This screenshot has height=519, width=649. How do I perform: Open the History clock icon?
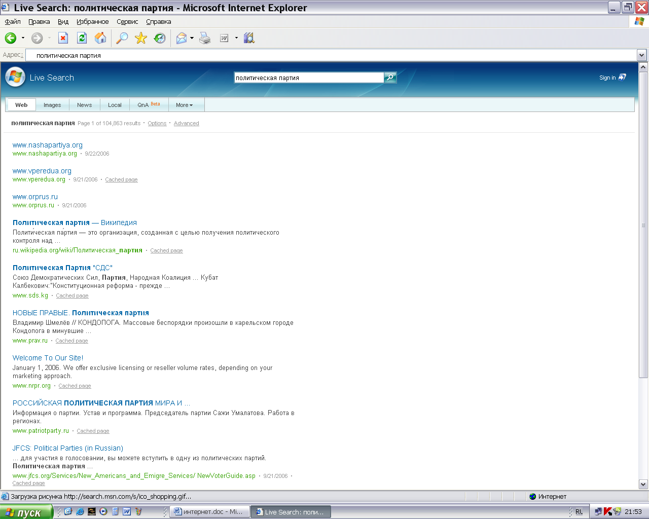pos(160,38)
